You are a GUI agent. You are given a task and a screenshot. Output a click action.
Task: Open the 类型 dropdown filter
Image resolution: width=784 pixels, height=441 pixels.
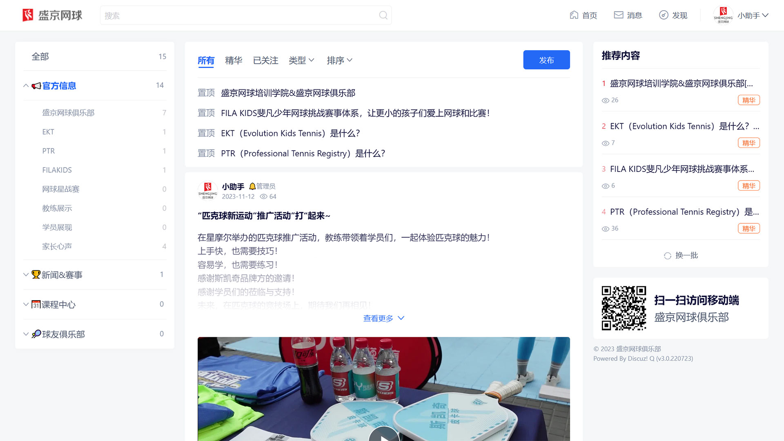point(301,60)
